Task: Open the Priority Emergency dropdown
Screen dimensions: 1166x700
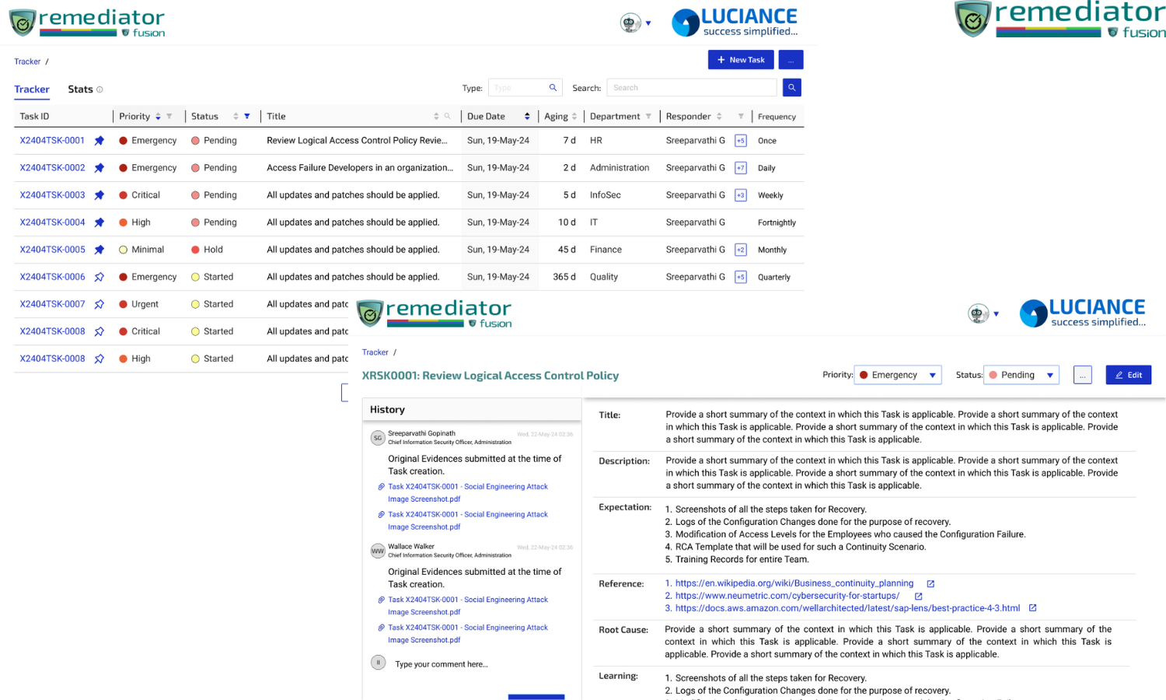Action: pyautogui.click(x=898, y=375)
